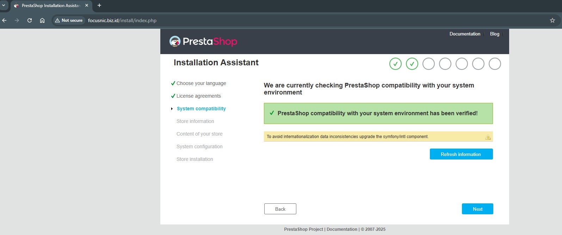Click the second completed step circle

click(x=412, y=64)
